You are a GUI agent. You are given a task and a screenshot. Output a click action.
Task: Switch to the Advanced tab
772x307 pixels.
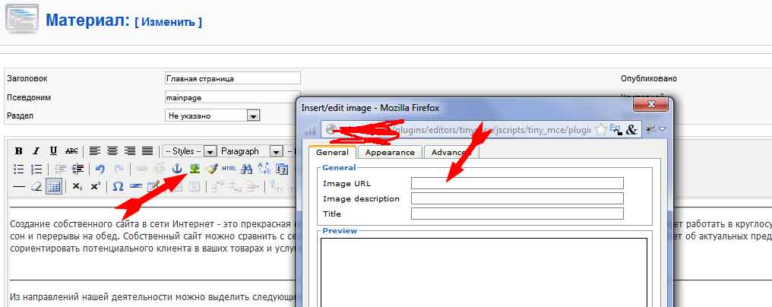tap(451, 152)
